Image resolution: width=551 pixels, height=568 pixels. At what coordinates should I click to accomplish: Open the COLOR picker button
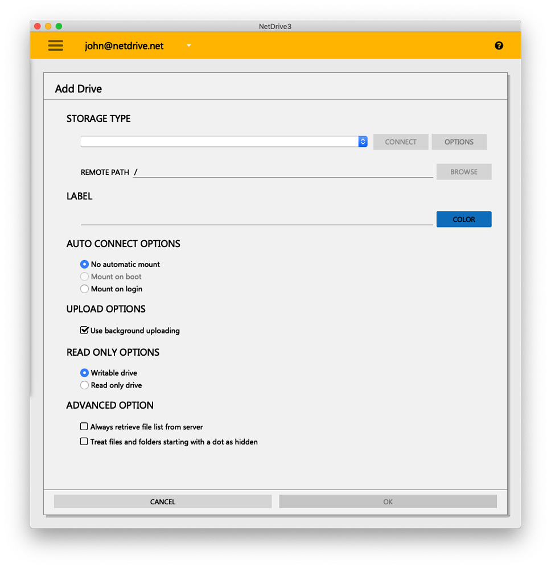[x=464, y=219]
